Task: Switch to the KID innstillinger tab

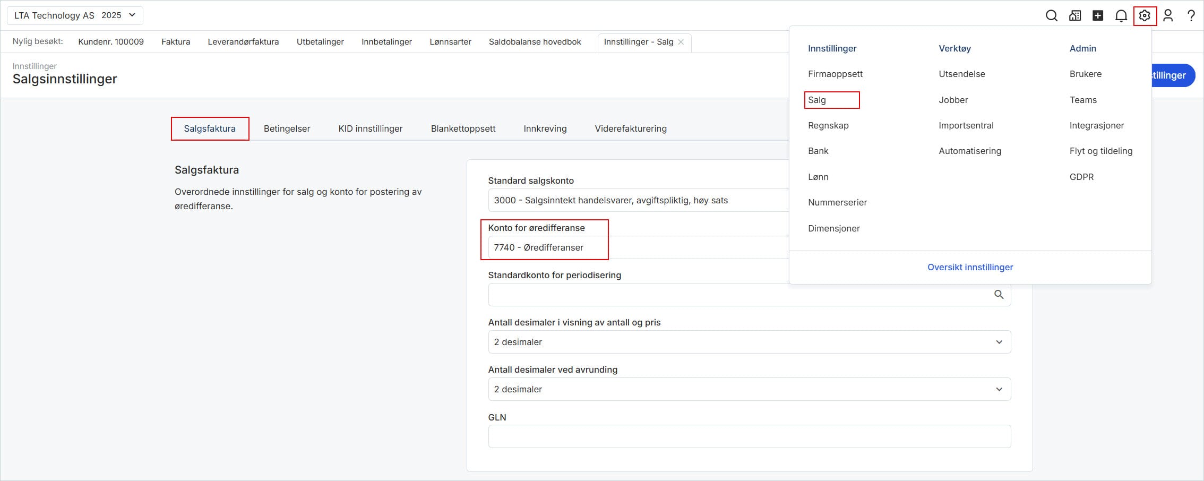Action: [370, 128]
